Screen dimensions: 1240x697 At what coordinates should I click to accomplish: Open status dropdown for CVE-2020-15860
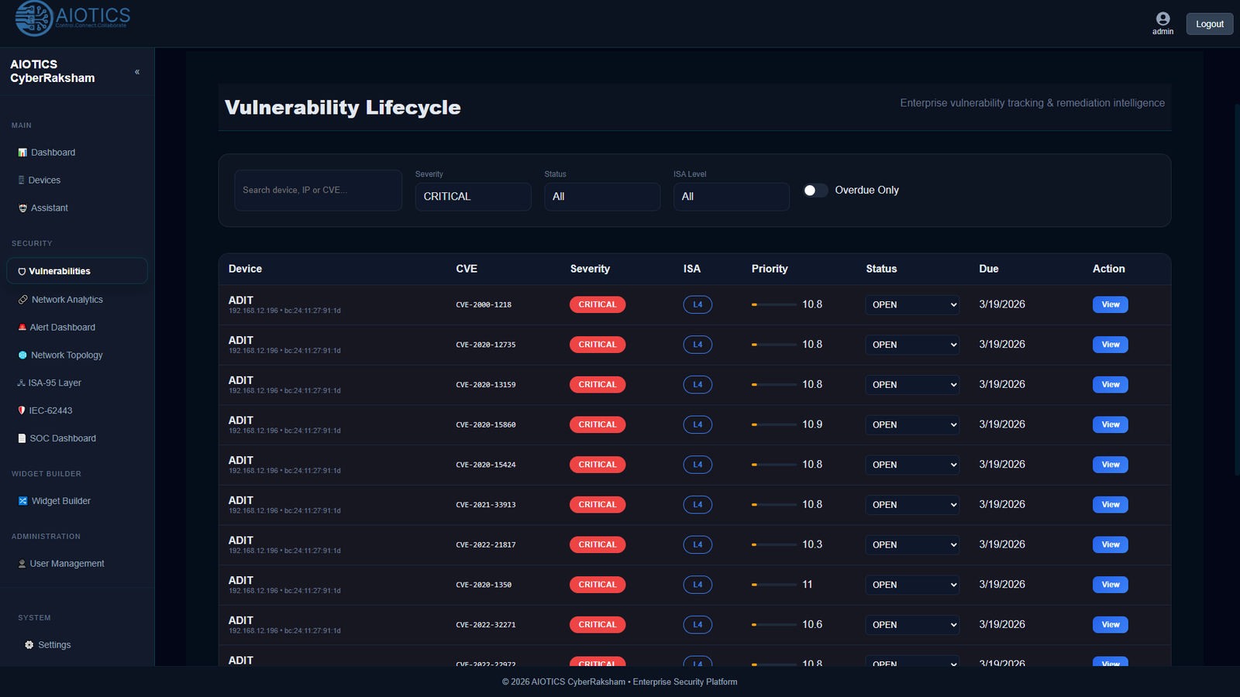[912, 425]
